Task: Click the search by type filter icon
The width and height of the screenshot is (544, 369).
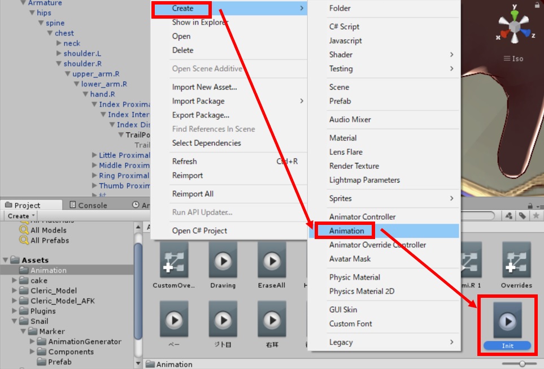Action: pyautogui.click(x=509, y=216)
